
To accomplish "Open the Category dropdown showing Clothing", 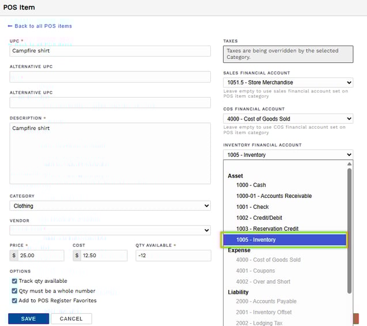I will coord(110,206).
